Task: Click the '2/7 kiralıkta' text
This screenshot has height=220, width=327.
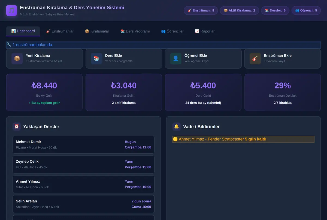Action: [x=283, y=103]
